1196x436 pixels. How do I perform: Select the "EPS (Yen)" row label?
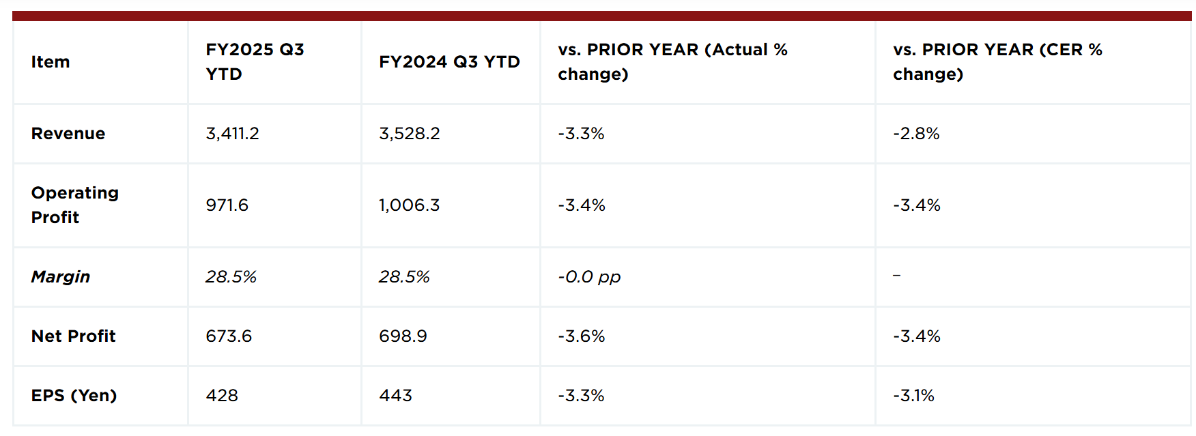pos(74,396)
